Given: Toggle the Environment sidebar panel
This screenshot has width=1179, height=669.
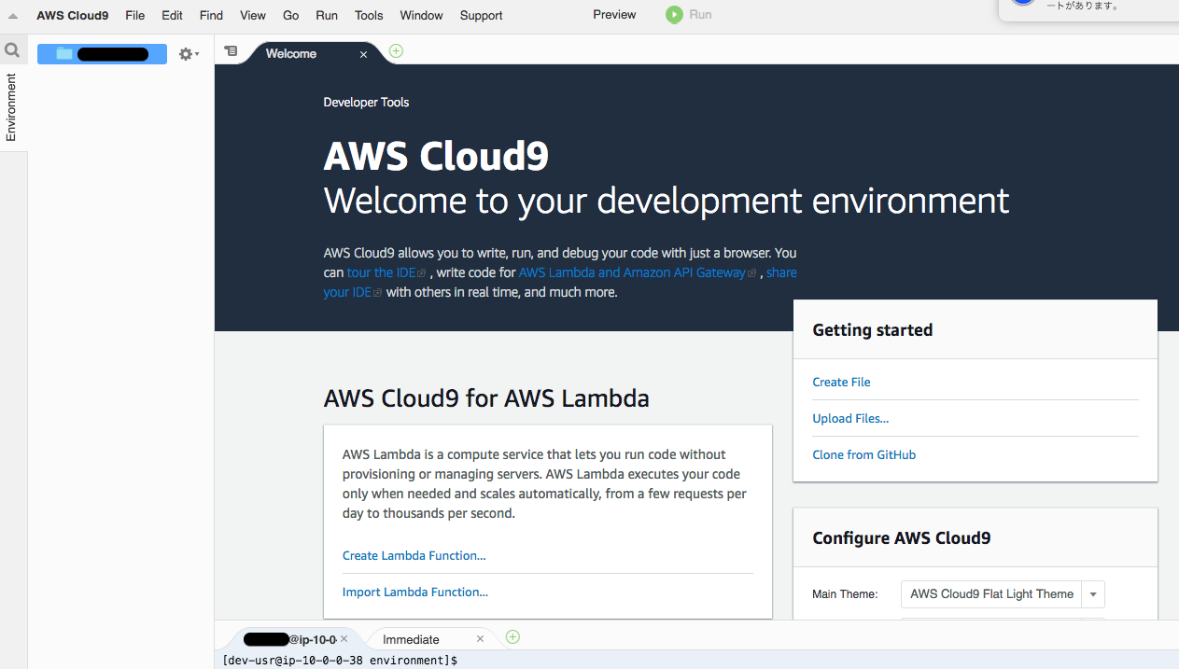Looking at the screenshot, I should pos(12,105).
